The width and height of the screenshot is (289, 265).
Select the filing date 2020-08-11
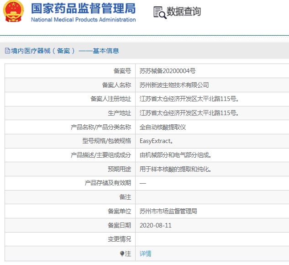[x=156, y=225]
